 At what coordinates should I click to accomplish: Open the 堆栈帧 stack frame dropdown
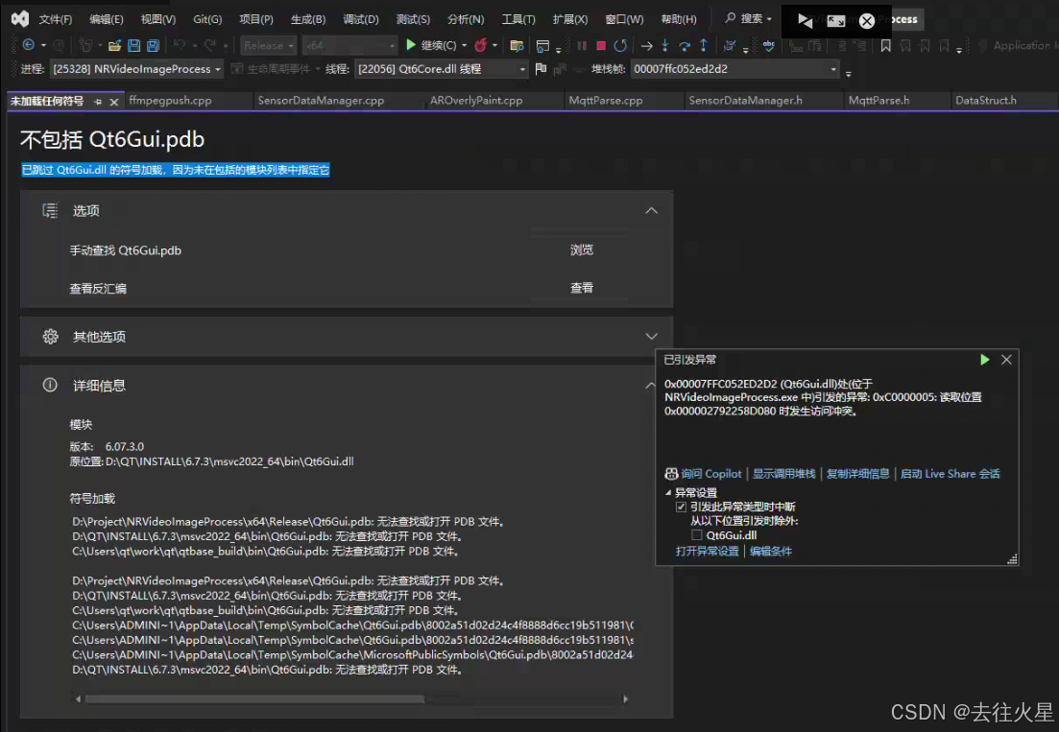pos(836,69)
